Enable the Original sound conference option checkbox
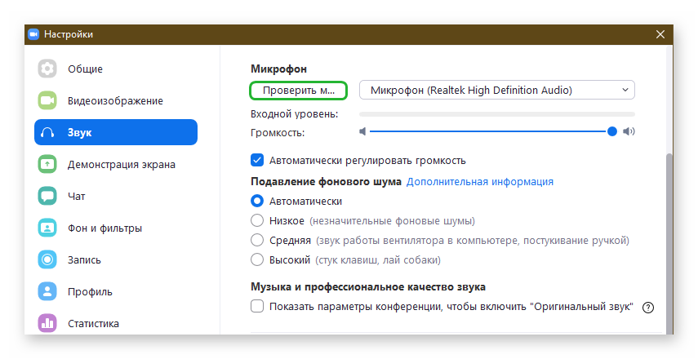This screenshot has width=698, height=359. coord(257,306)
